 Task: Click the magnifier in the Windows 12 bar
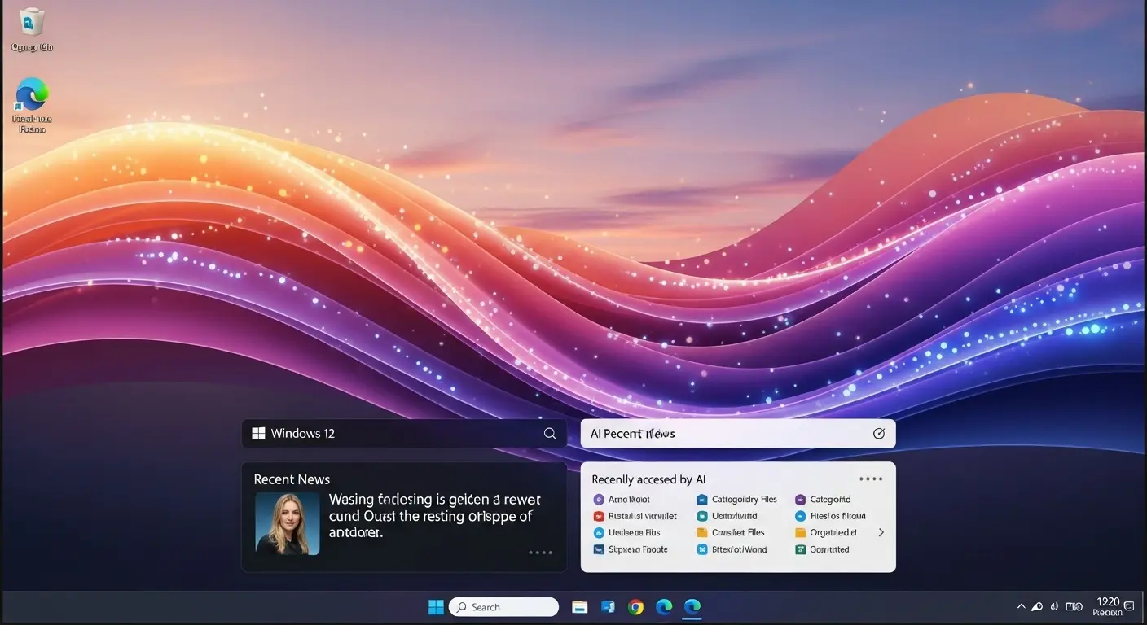pyautogui.click(x=550, y=434)
